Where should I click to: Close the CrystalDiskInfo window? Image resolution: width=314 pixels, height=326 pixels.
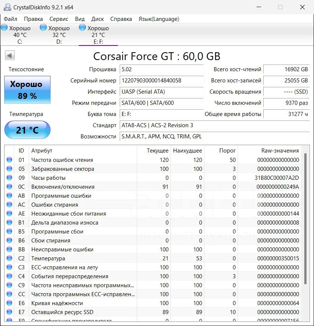click(x=302, y=7)
